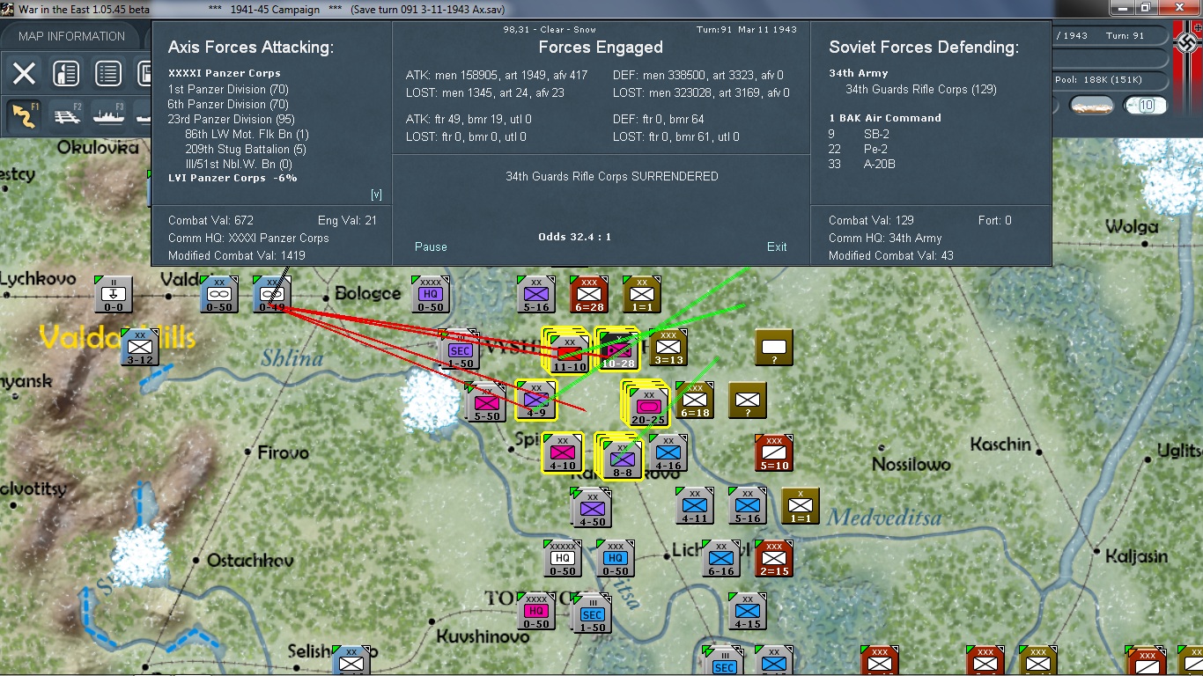Toggle F2 rail mode button
This screenshot has height=676, width=1203.
click(66, 114)
